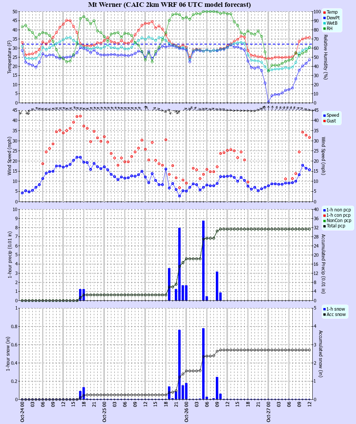Click the 'Relative Humidity (%)' axis title
This screenshot has width=356, height=424.
(x=325, y=57)
